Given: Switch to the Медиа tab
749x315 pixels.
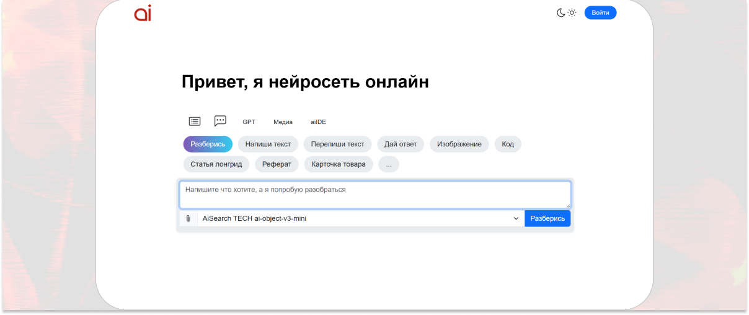Looking at the screenshot, I should [x=283, y=122].
